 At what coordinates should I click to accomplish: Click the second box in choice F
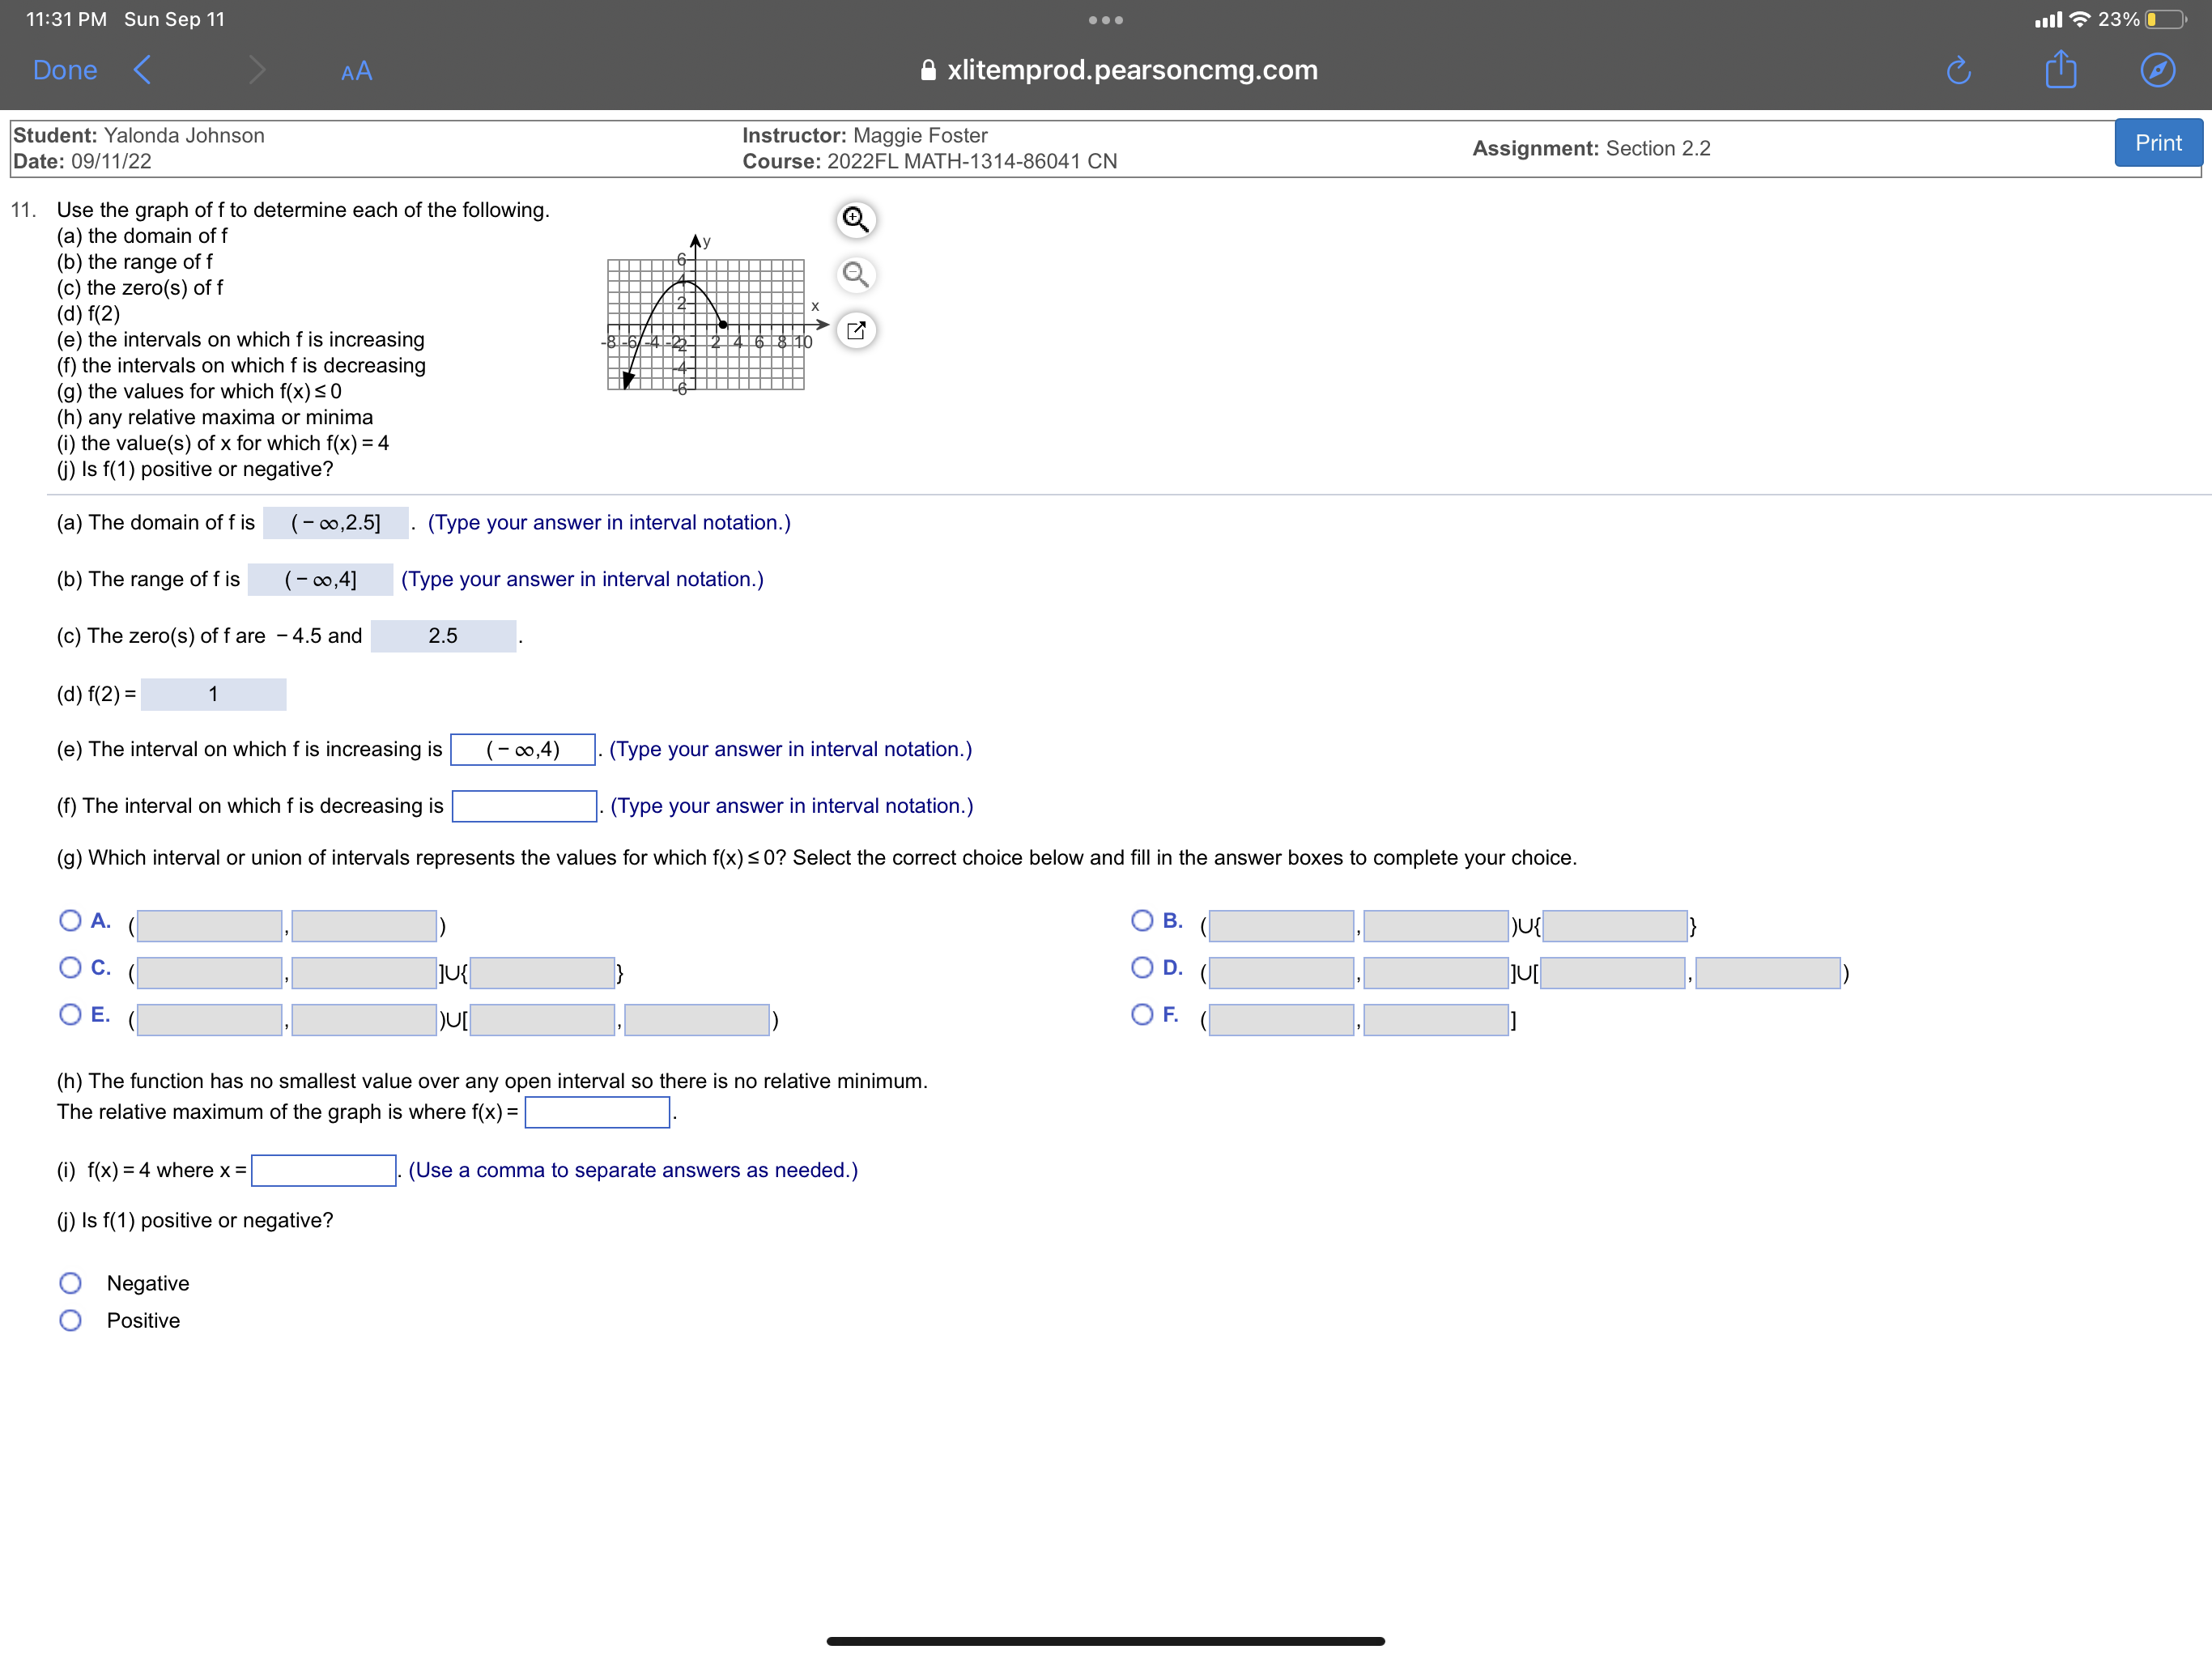click(1436, 1020)
